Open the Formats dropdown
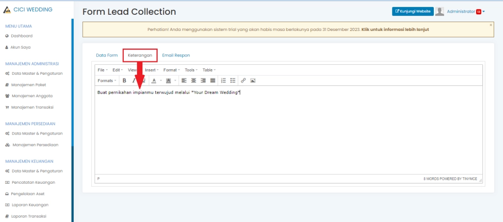 (x=107, y=81)
